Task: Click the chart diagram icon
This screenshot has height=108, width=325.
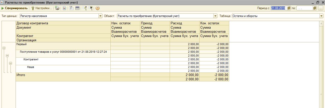Action: pyautogui.click(x=64, y=8)
